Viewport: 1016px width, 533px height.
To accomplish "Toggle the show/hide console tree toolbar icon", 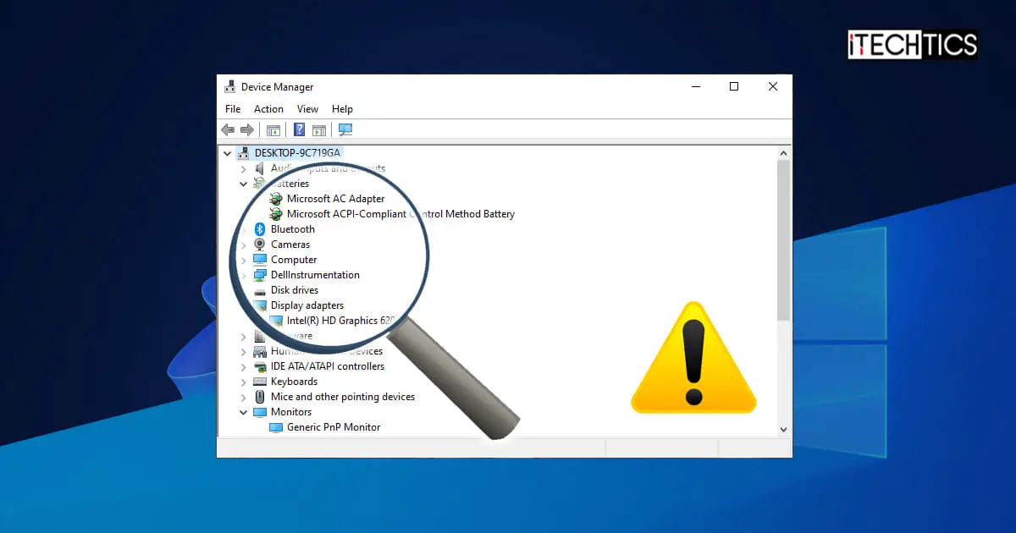I will (x=273, y=130).
